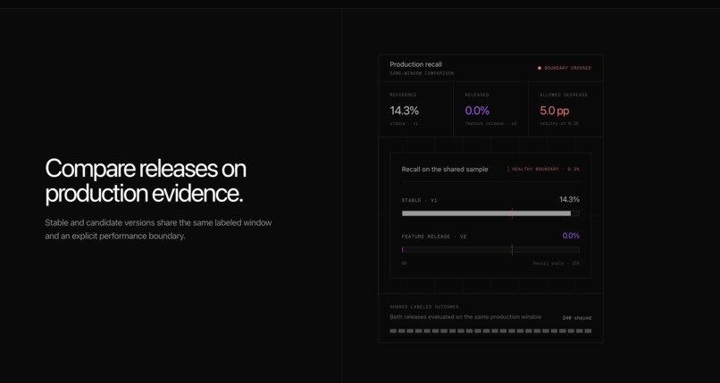Click the 0.0% value above Feature Release bar
Viewport: 720px width, 383px height.
click(x=571, y=236)
